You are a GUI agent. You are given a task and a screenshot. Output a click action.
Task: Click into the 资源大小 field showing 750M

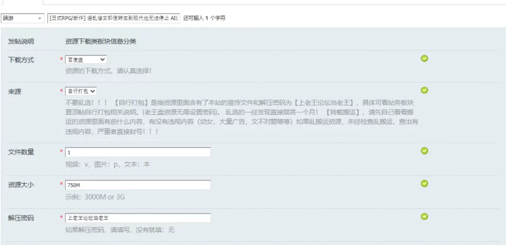click(x=138, y=185)
